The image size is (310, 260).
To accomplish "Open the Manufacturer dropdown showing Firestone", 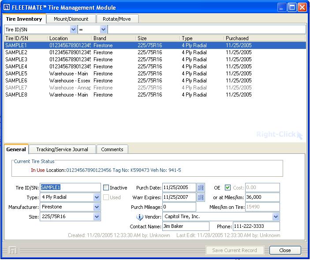I will tap(97, 207).
